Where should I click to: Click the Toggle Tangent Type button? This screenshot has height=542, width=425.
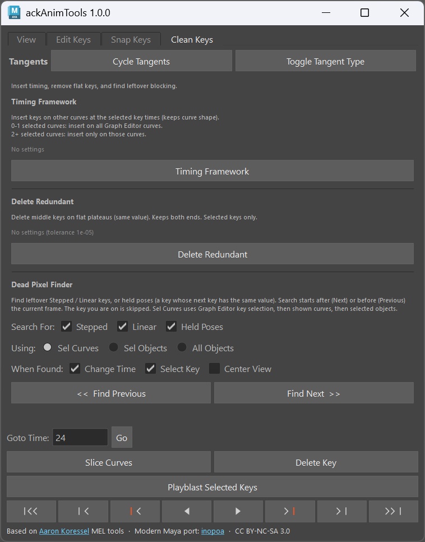click(326, 61)
